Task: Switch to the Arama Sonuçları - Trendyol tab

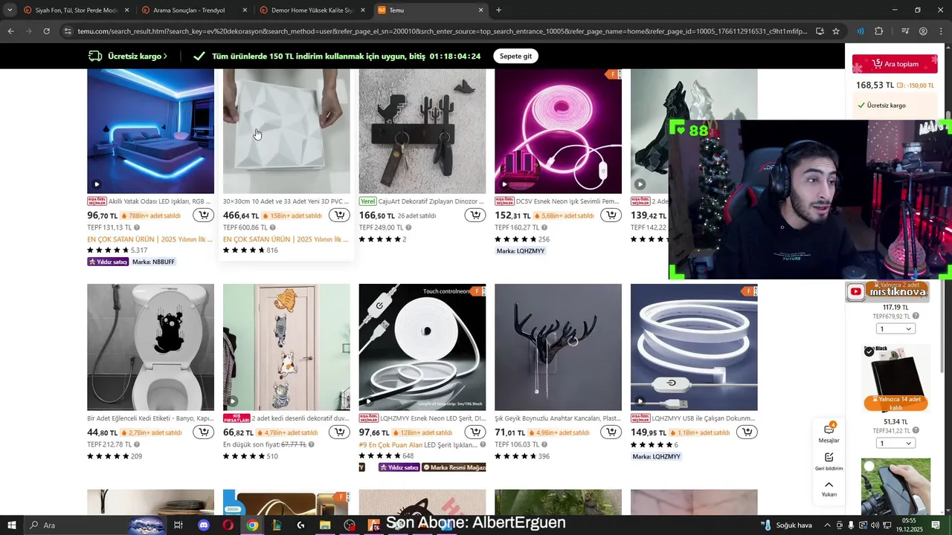Action: (194, 10)
